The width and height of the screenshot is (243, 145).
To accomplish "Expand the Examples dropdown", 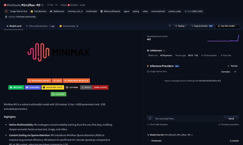I will pos(229,72).
